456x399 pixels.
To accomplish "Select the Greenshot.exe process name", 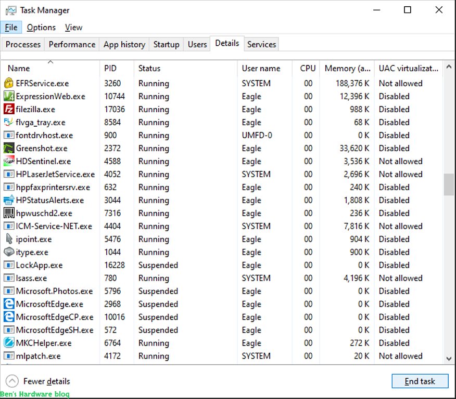I will coord(42,148).
